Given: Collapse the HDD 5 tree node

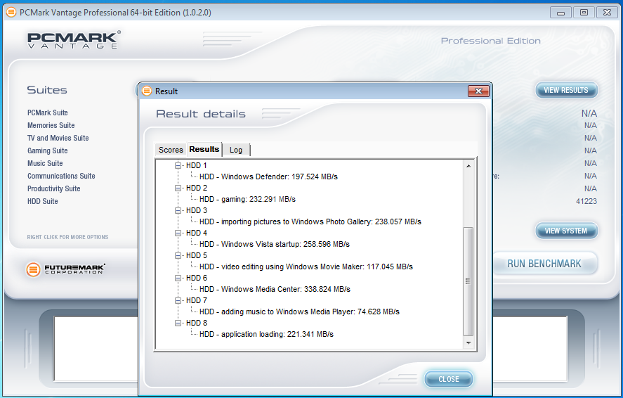Looking at the screenshot, I should click(178, 255).
